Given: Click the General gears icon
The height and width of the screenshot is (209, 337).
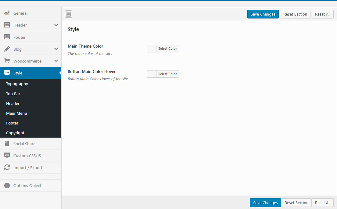Looking at the screenshot, I should point(7,13).
